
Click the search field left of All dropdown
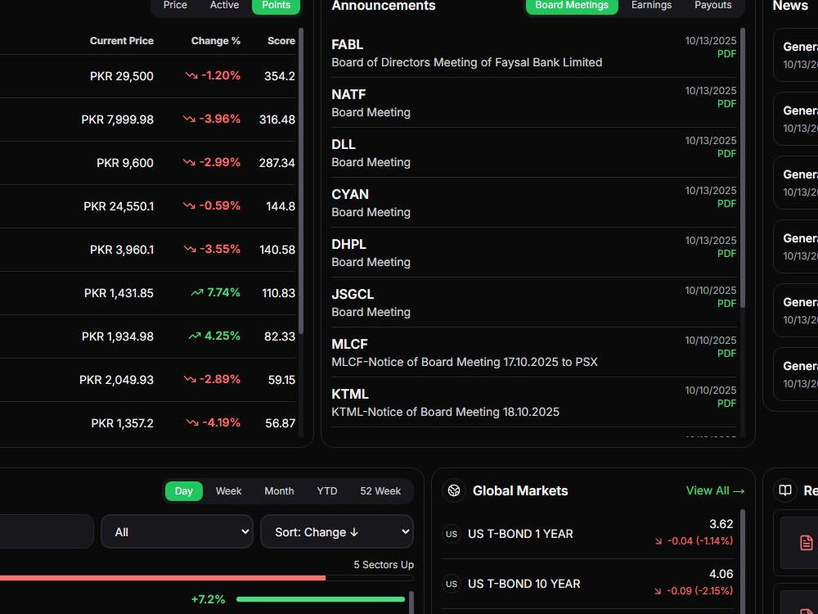(x=47, y=531)
